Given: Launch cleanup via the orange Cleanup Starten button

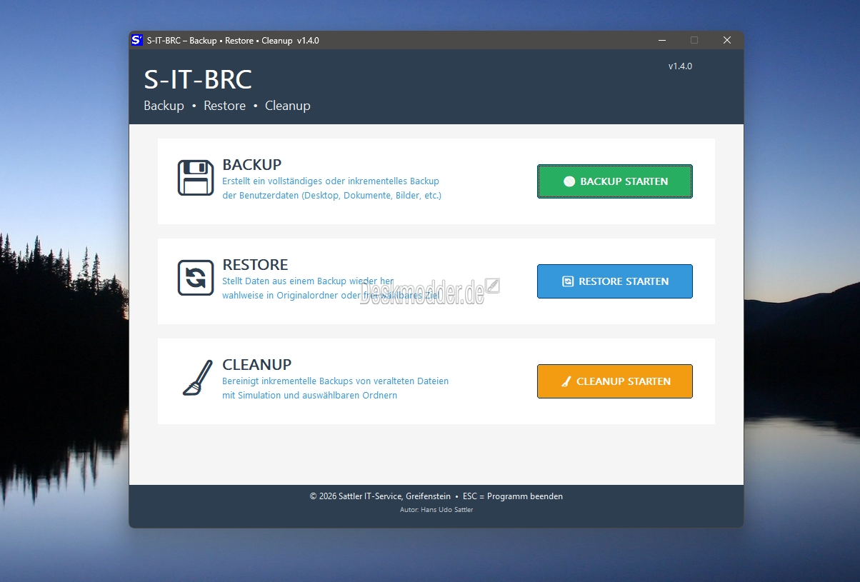Looking at the screenshot, I should click(614, 381).
